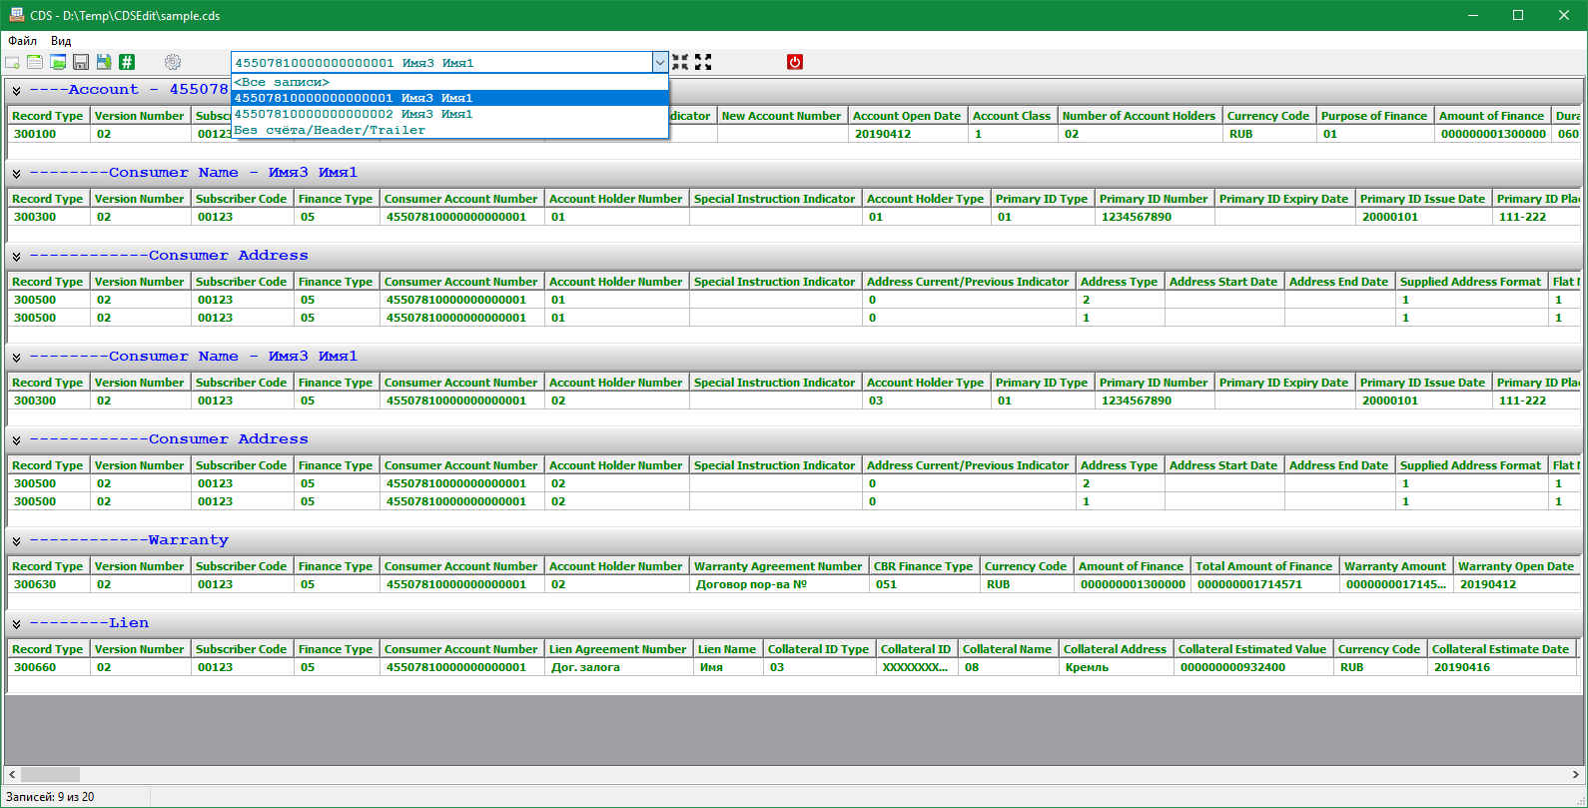This screenshot has height=808, width=1588.
Task: Click the new file toolbar icon
Action: click(x=13, y=62)
